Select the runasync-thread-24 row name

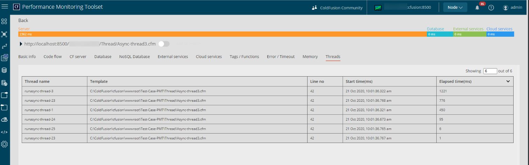pos(40,119)
